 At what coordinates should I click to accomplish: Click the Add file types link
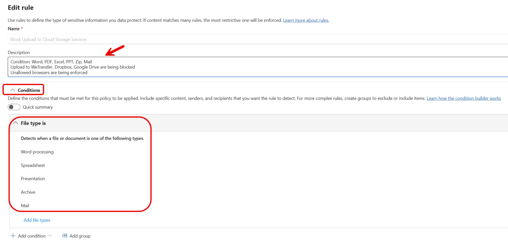click(x=37, y=220)
